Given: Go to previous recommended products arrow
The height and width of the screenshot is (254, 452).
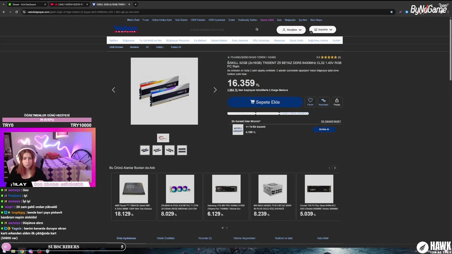Looking at the screenshot, I should (x=329, y=168).
